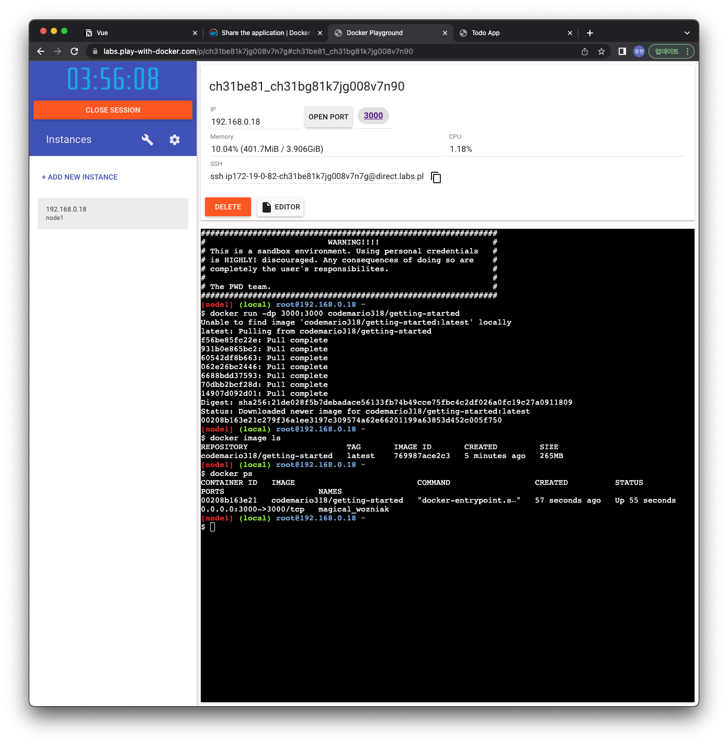Open settings gear in Instances panel
Image resolution: width=728 pixels, height=745 pixels.
point(175,139)
